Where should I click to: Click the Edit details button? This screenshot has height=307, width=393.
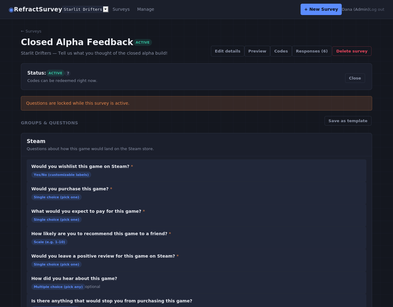[228, 51]
